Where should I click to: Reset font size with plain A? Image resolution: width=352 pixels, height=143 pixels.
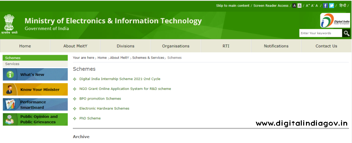click(317, 6)
